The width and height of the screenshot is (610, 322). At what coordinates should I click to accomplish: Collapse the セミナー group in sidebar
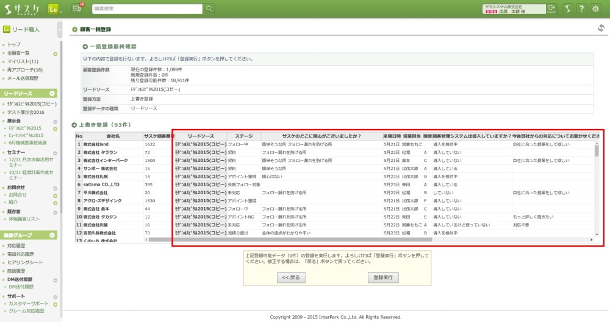pos(55,151)
